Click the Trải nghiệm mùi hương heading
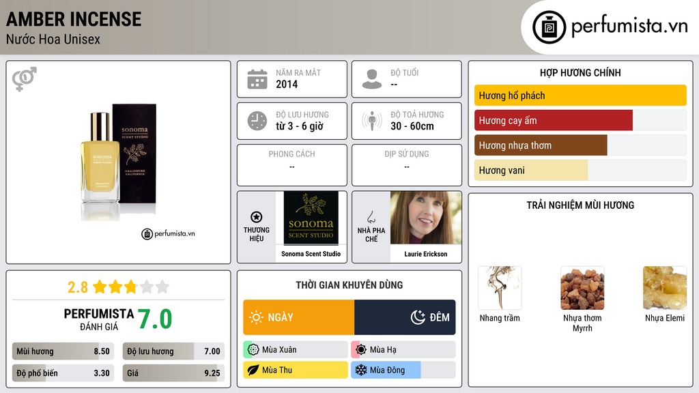 (580, 205)
